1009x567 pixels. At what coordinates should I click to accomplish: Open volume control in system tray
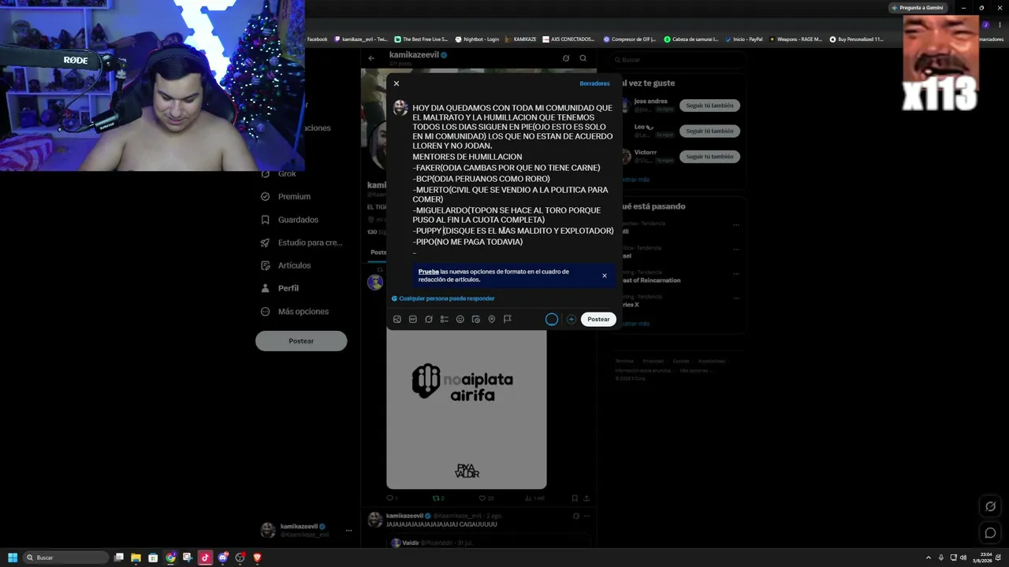(x=962, y=558)
